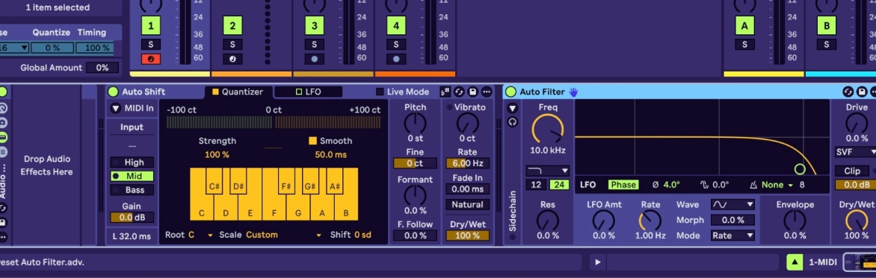Click play preview button in bottom bar
The image size is (876, 278).
tap(599, 262)
